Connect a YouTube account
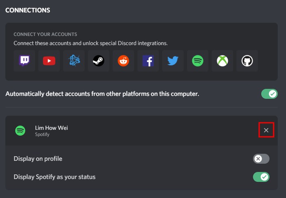Screen dimensions: 286x198 [49, 61]
